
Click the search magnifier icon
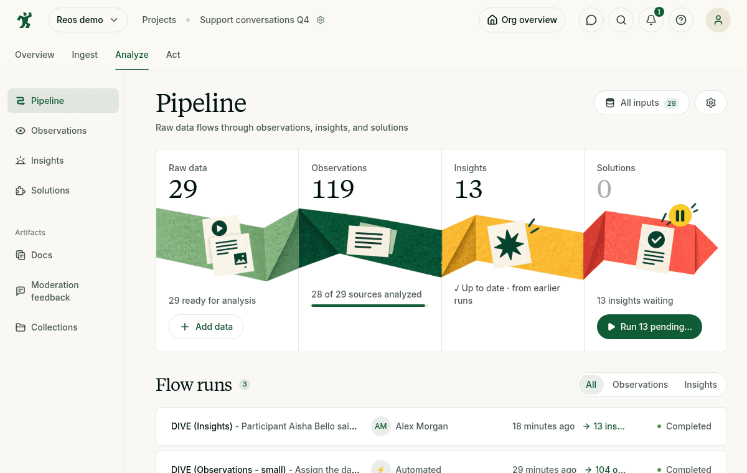621,20
